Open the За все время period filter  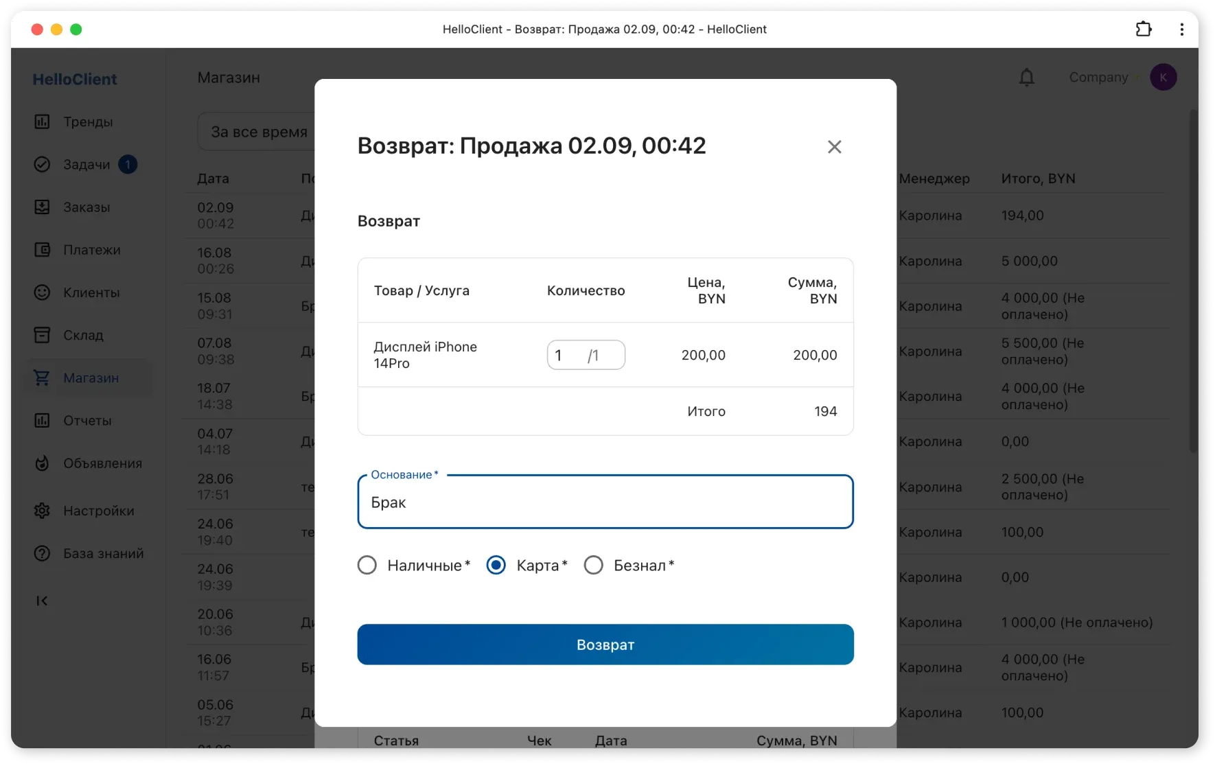point(259,131)
